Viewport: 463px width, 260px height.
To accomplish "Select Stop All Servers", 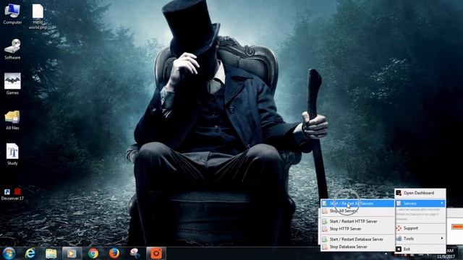I will [x=357, y=211].
